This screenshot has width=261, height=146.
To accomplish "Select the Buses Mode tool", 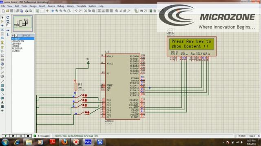I will [x=2, y=38].
